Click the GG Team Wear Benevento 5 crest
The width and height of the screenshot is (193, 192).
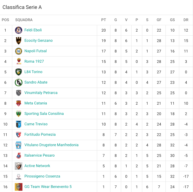point(19,187)
